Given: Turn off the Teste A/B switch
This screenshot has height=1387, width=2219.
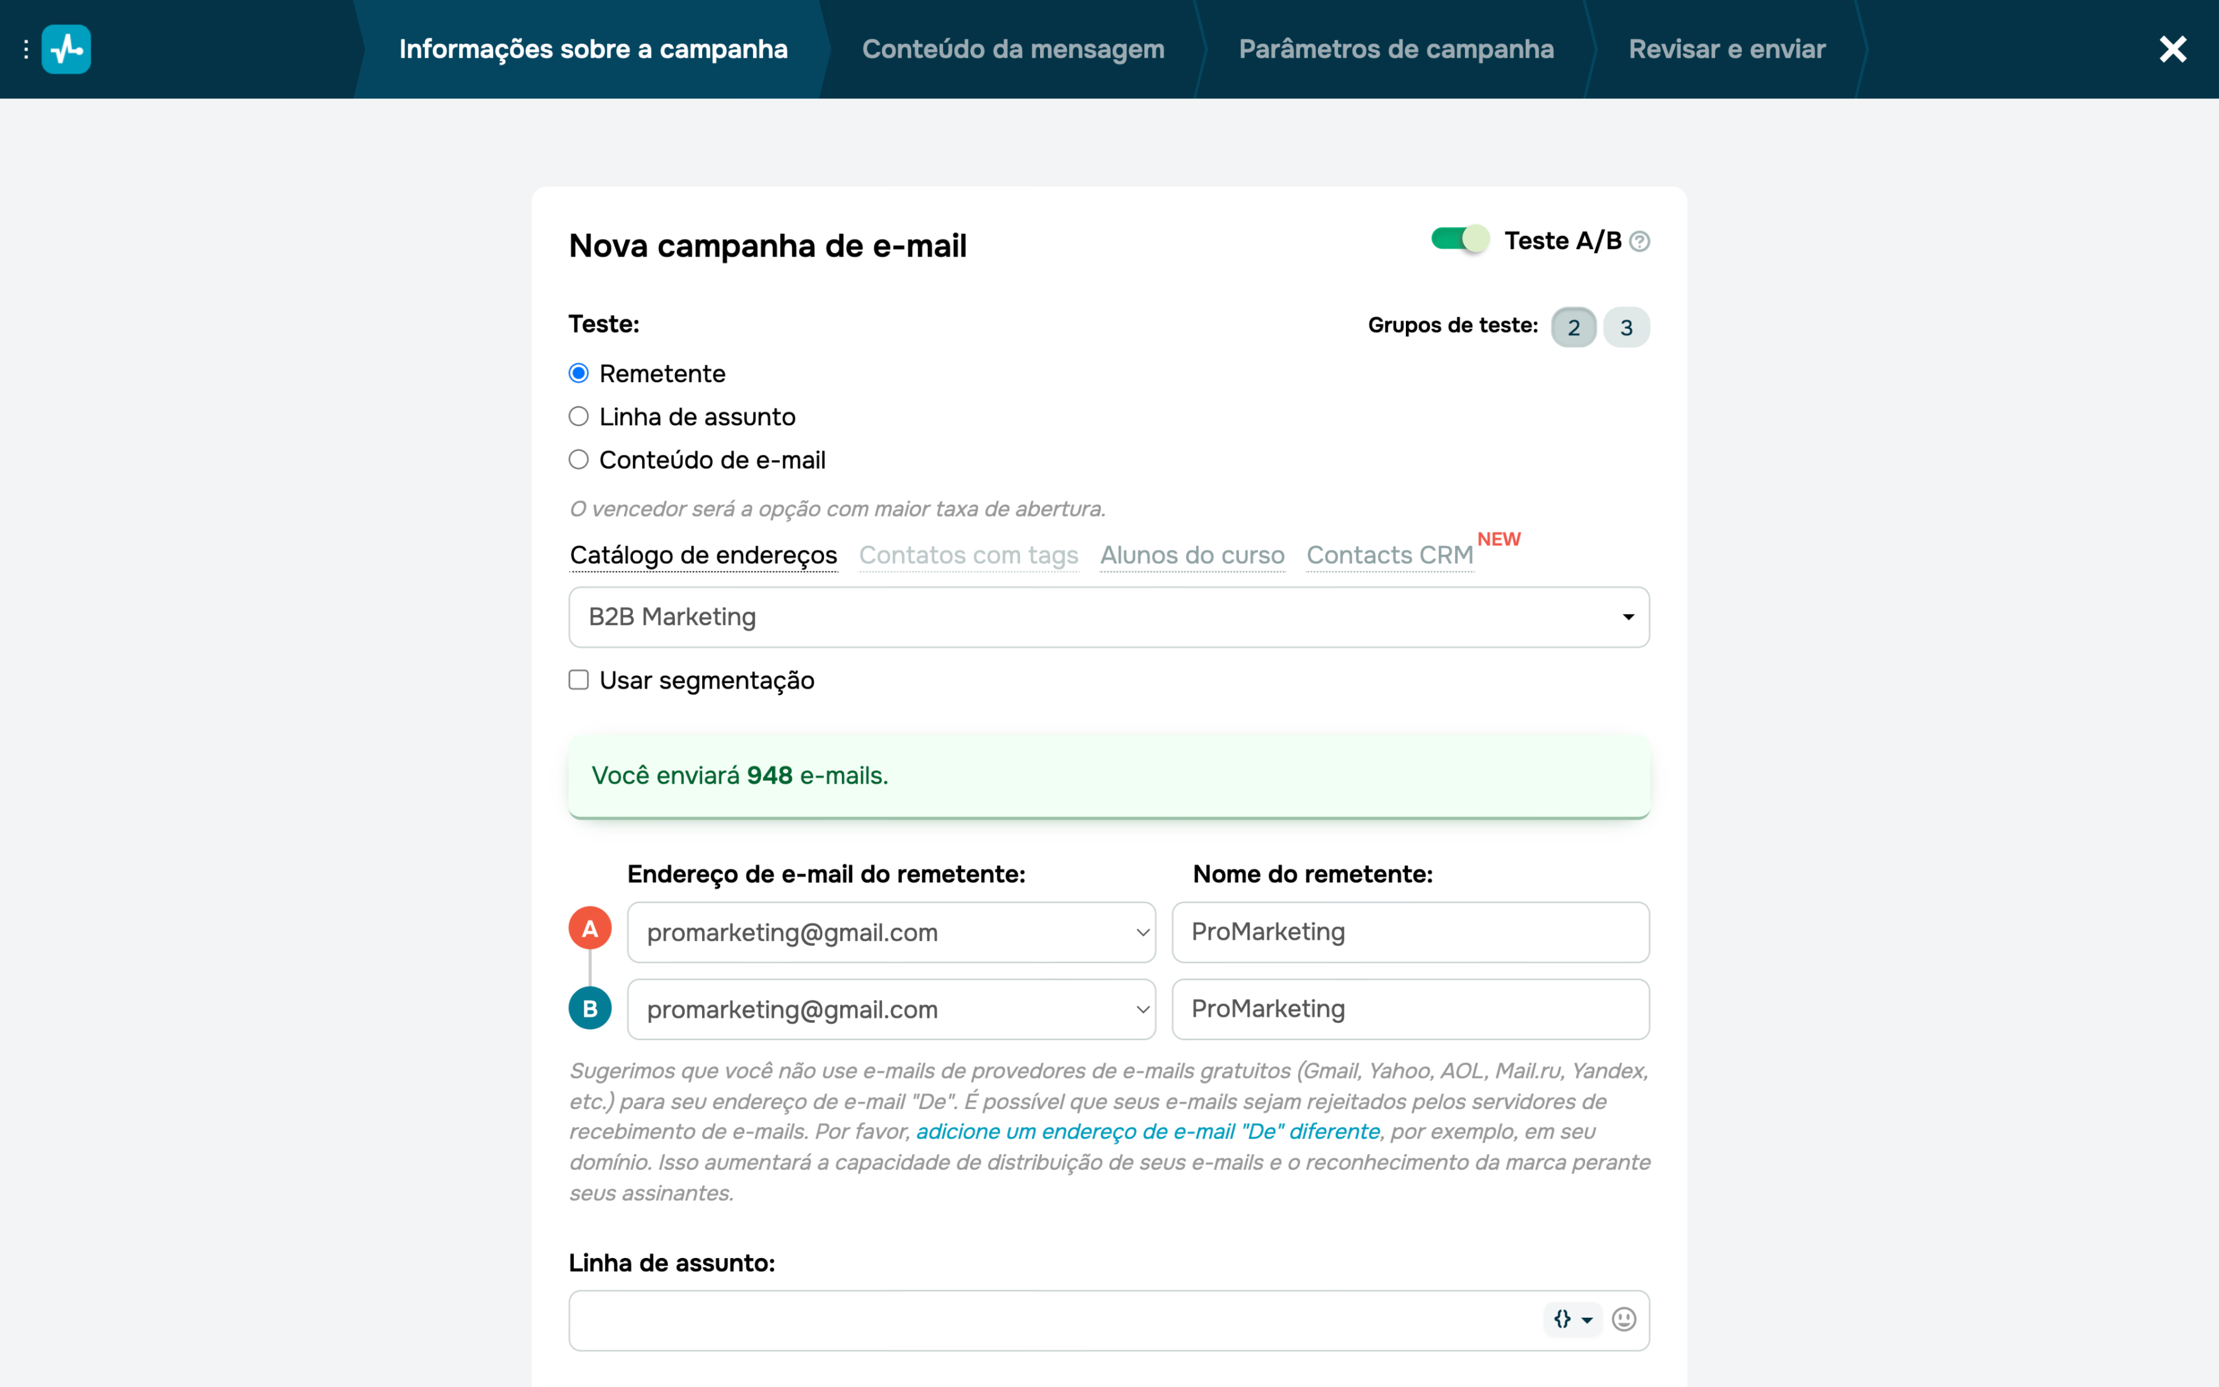Looking at the screenshot, I should (x=1460, y=239).
